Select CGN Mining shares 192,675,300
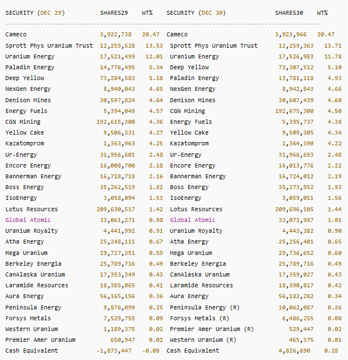This screenshot has height=360, width=348. click(294, 111)
